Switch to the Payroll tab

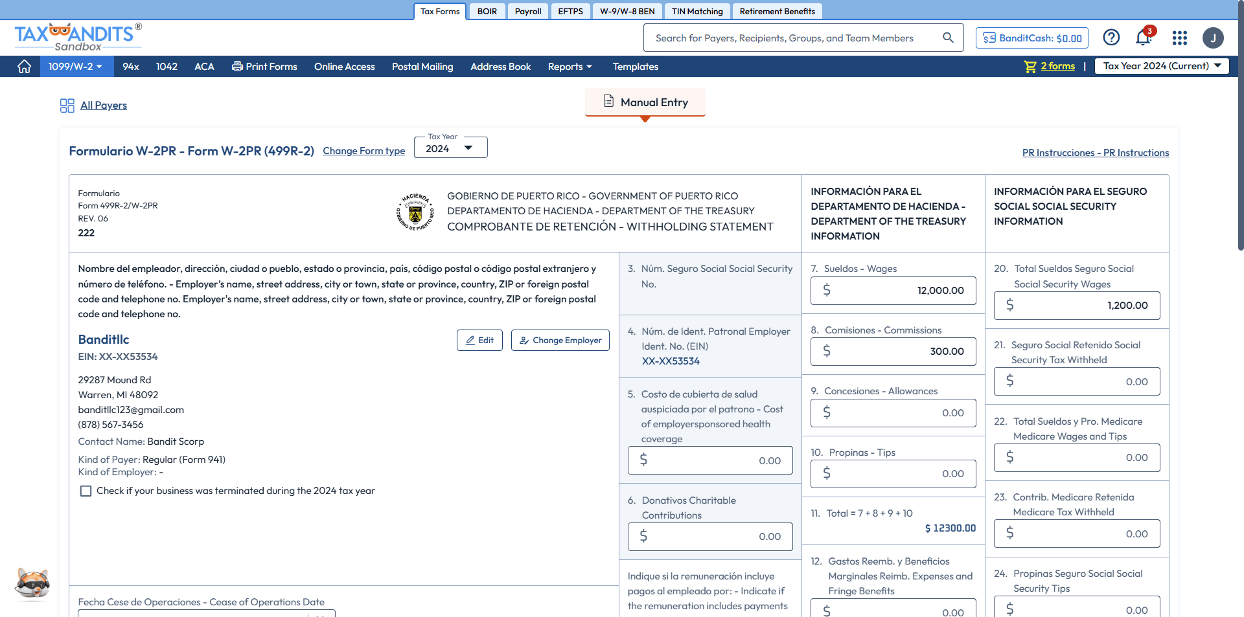pos(527,11)
